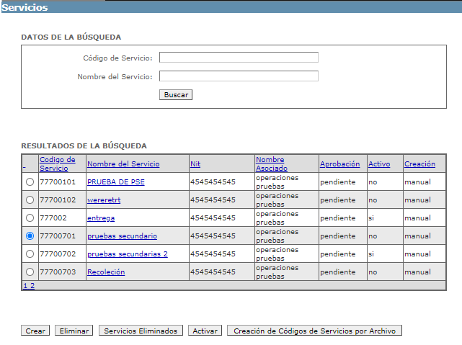
Task: Open the Recoleción service link
Action: tap(106, 272)
